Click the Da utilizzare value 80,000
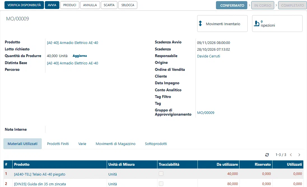Image resolution: width=307 pixels, height=187 pixels. click(232, 184)
